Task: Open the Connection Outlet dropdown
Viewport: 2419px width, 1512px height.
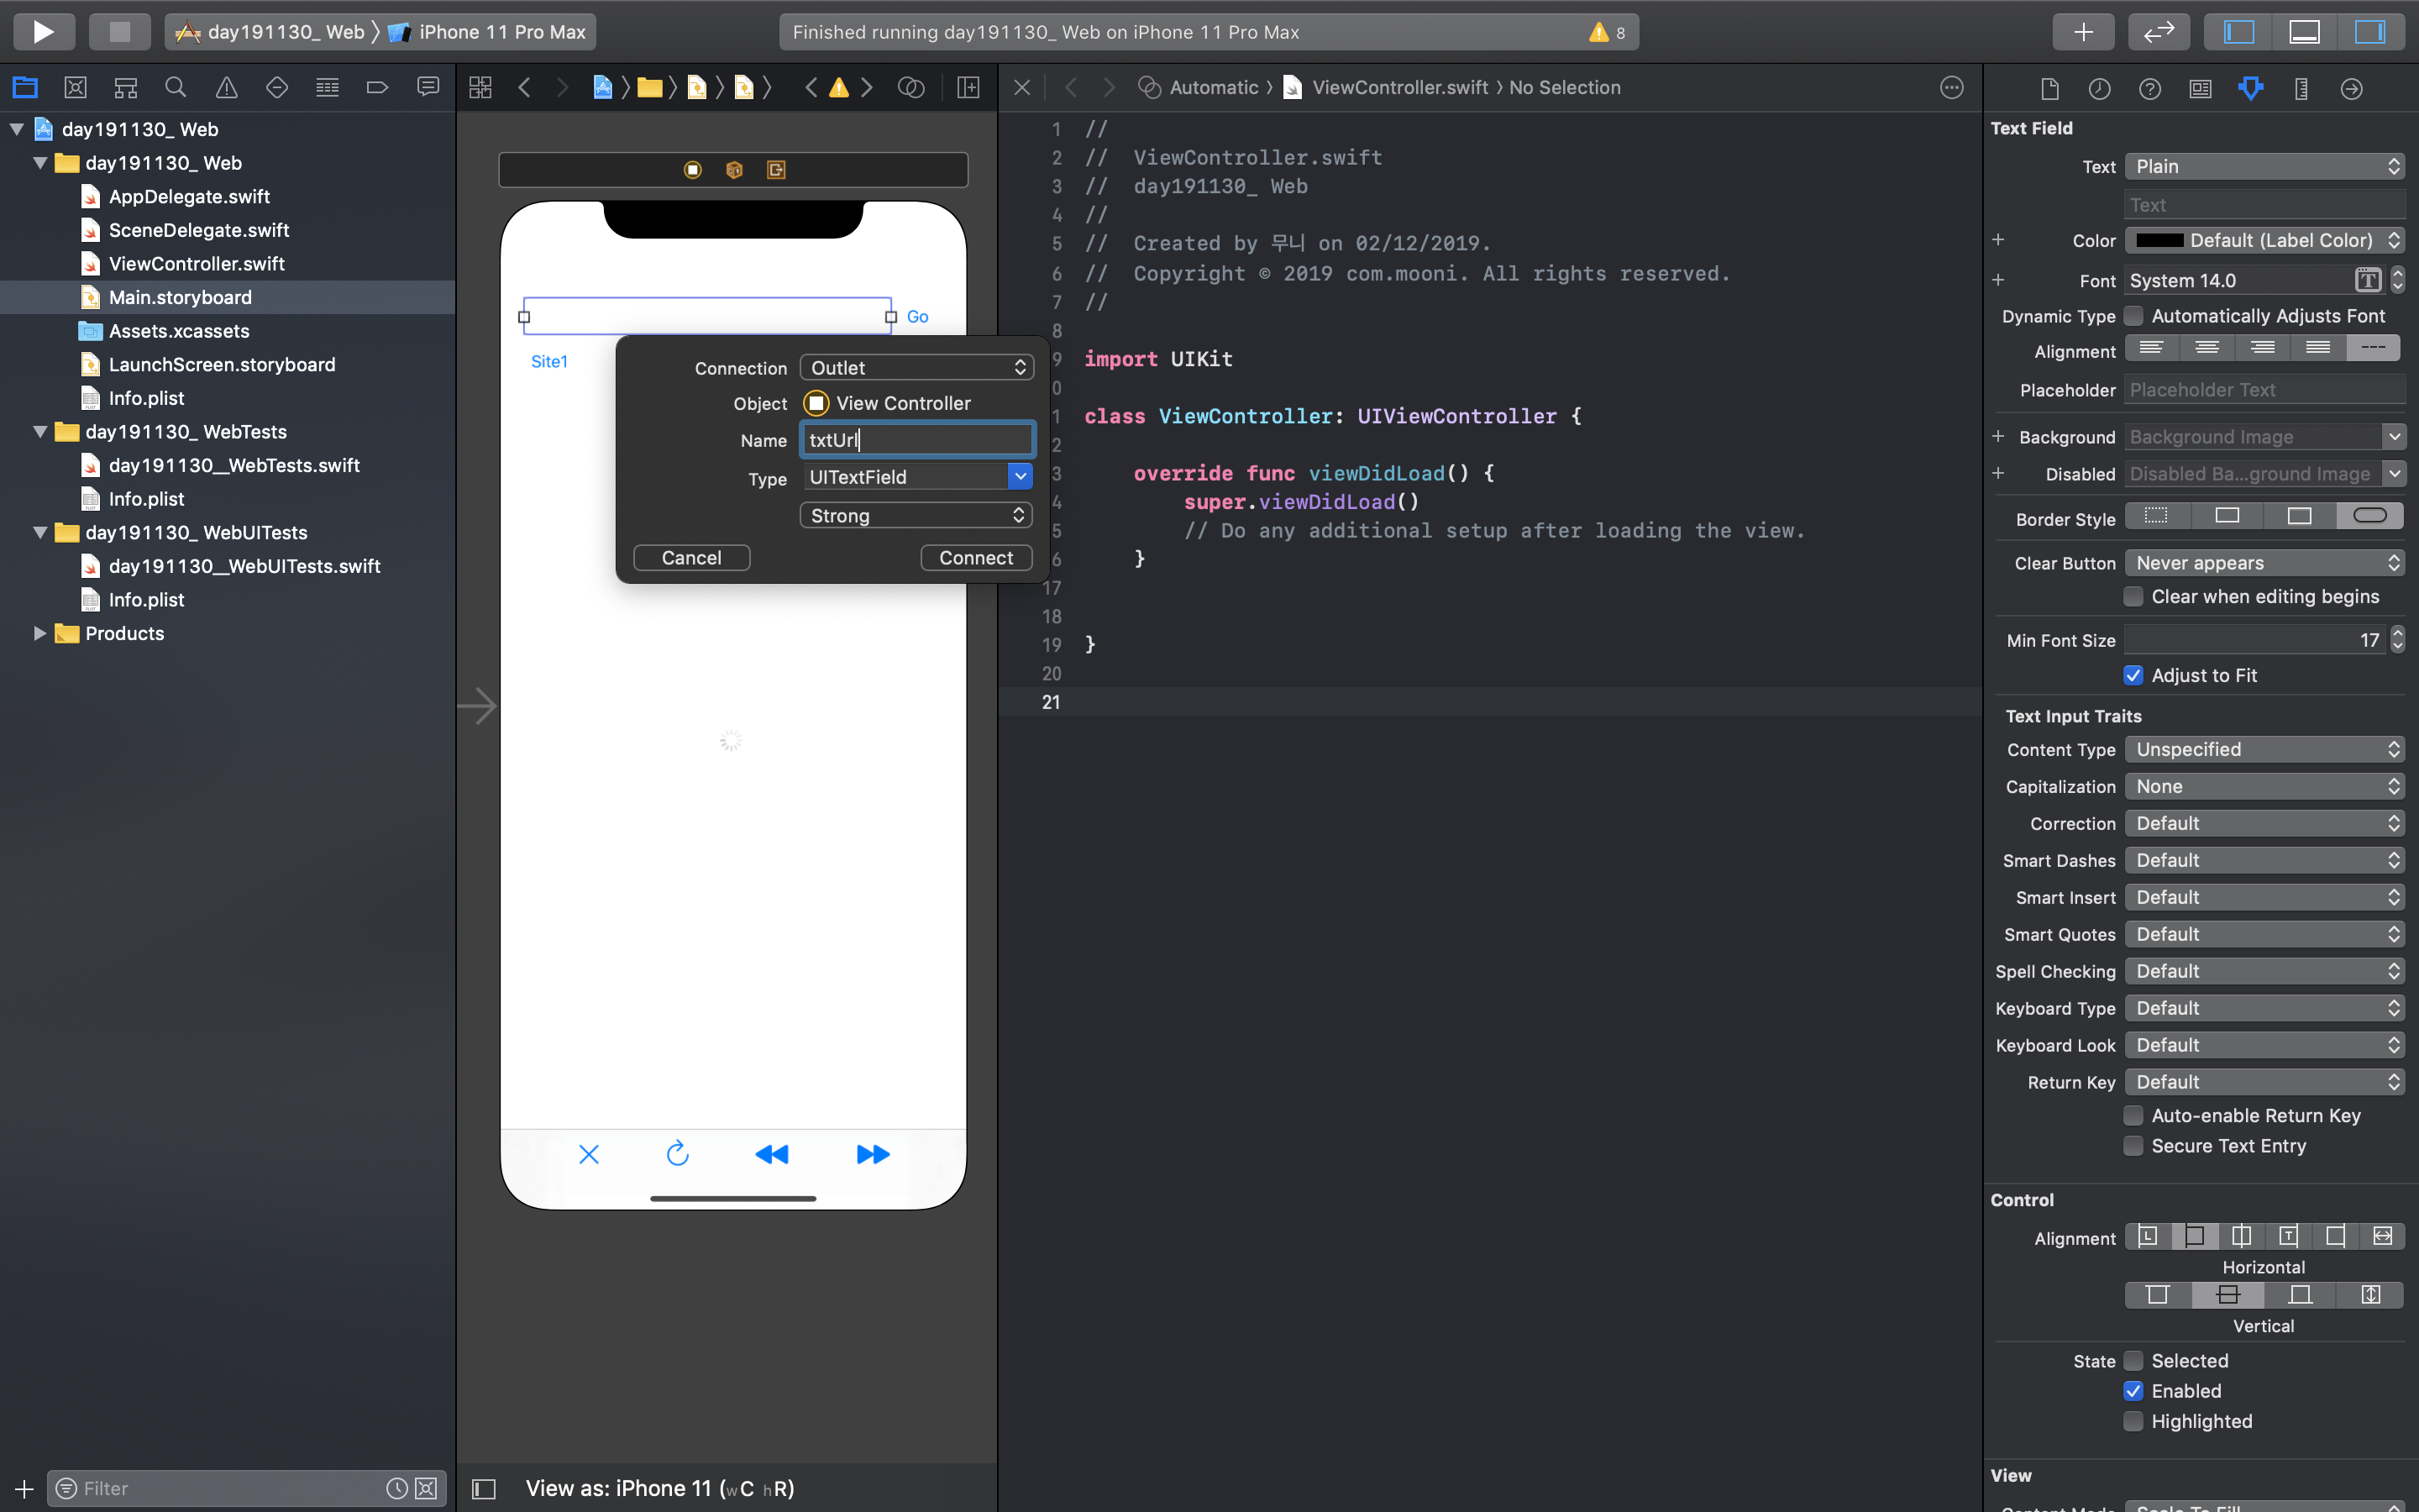Action: (916, 368)
